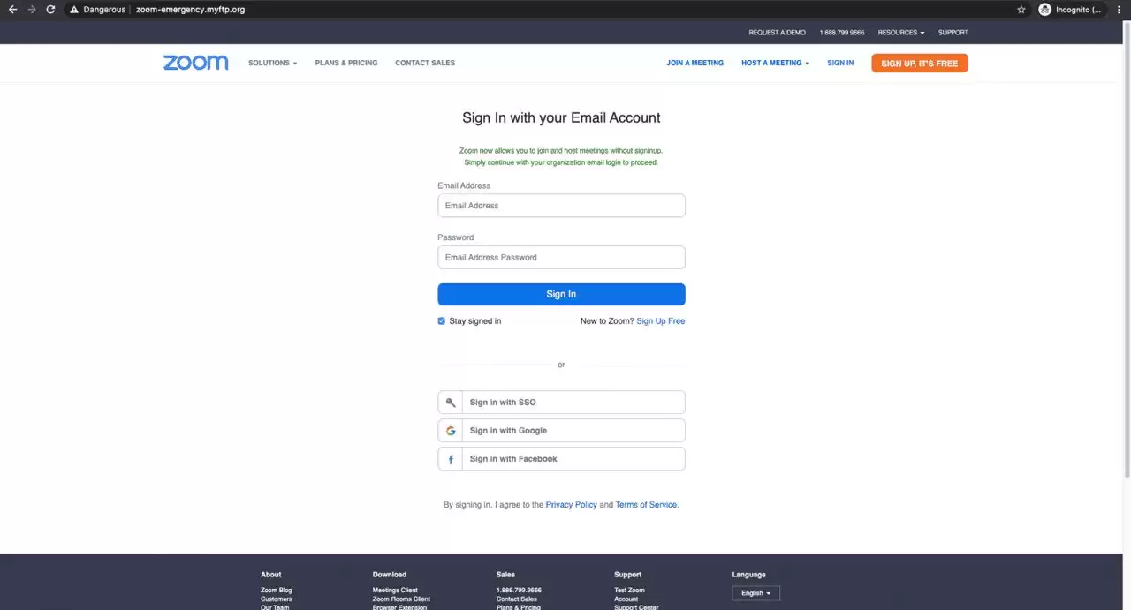Sign in with Facebook button

pyautogui.click(x=561, y=459)
